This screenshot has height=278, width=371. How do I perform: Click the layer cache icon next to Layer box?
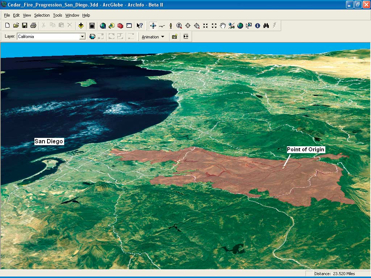(92, 37)
